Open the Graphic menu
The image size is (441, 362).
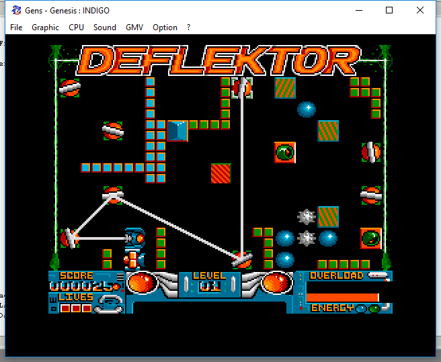[45, 28]
